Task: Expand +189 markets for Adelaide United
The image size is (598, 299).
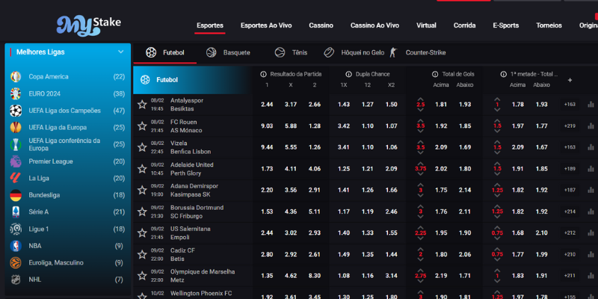Action: (x=570, y=169)
